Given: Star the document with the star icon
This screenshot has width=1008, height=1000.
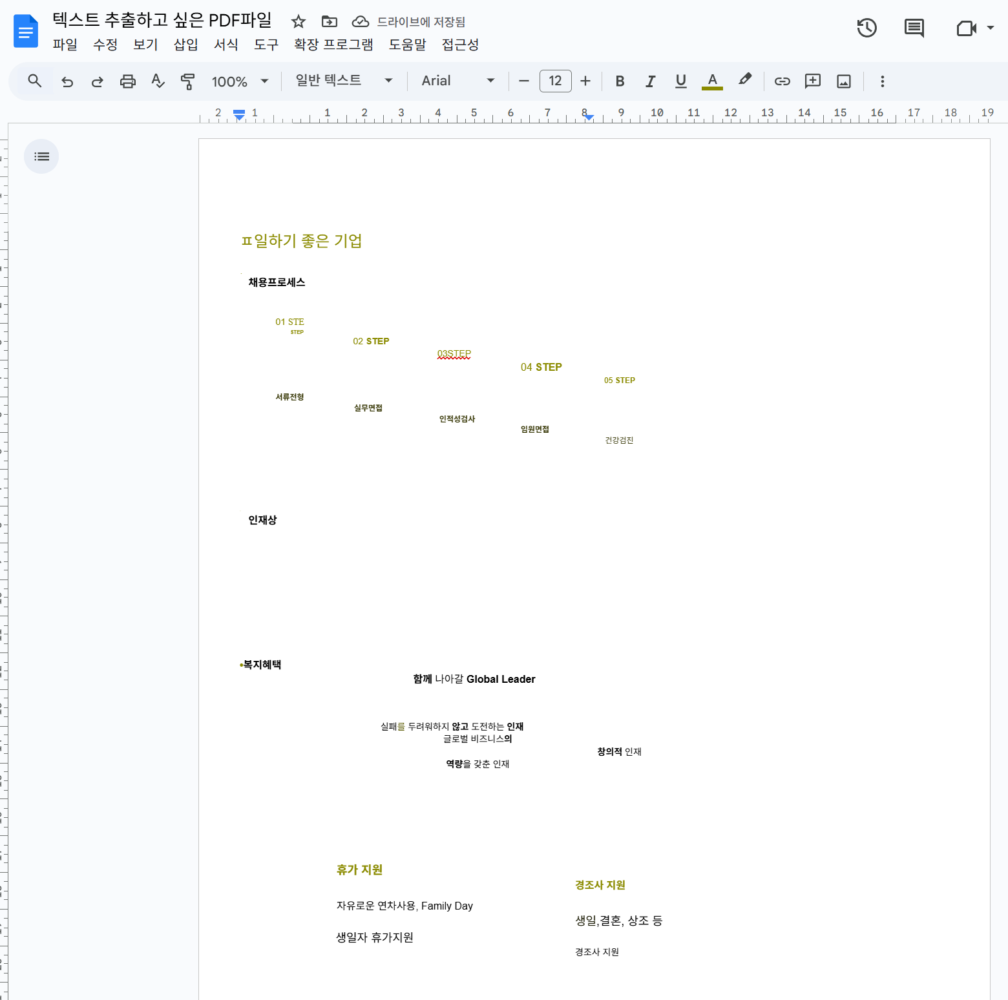Looking at the screenshot, I should click(x=298, y=22).
